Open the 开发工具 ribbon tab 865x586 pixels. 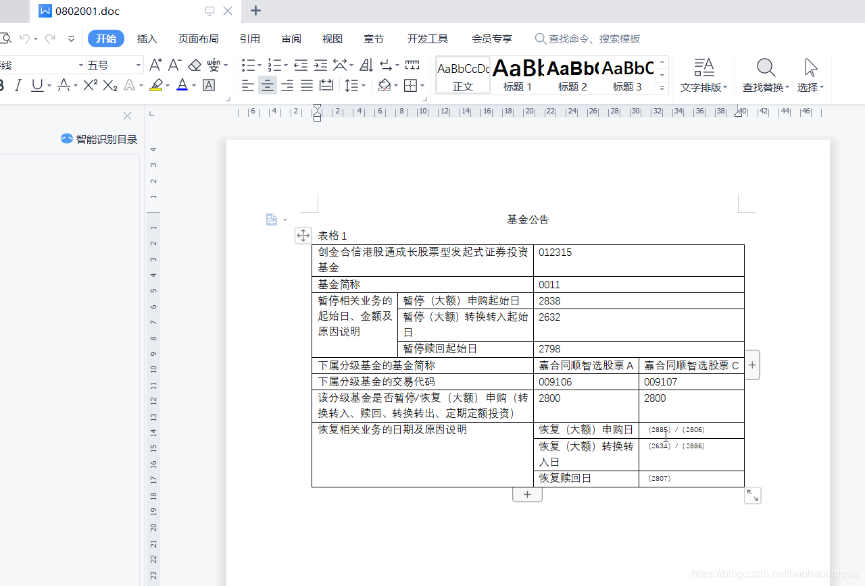427,38
